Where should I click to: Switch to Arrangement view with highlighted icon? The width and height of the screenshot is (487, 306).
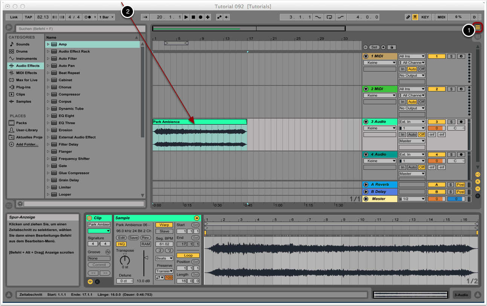point(478,27)
